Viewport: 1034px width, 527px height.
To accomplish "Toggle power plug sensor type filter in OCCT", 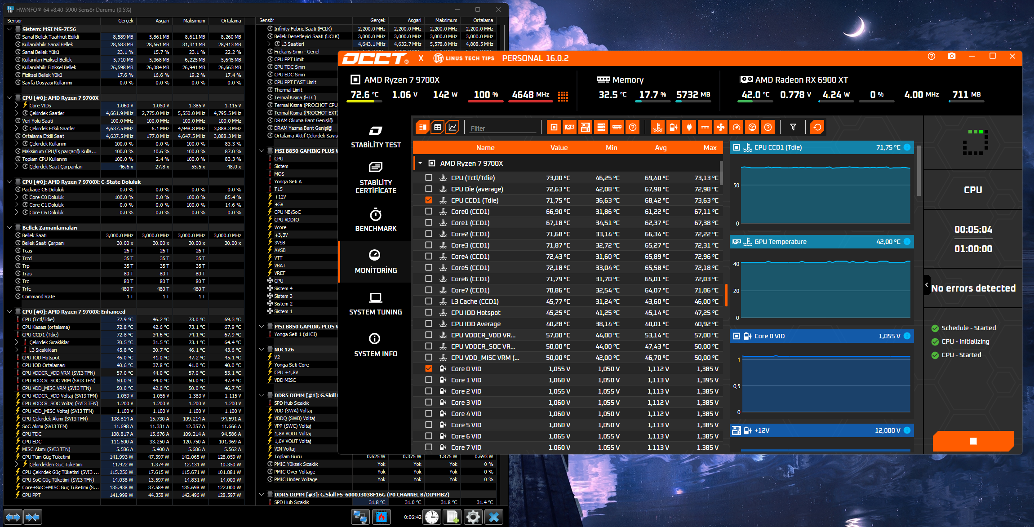I will [x=689, y=127].
